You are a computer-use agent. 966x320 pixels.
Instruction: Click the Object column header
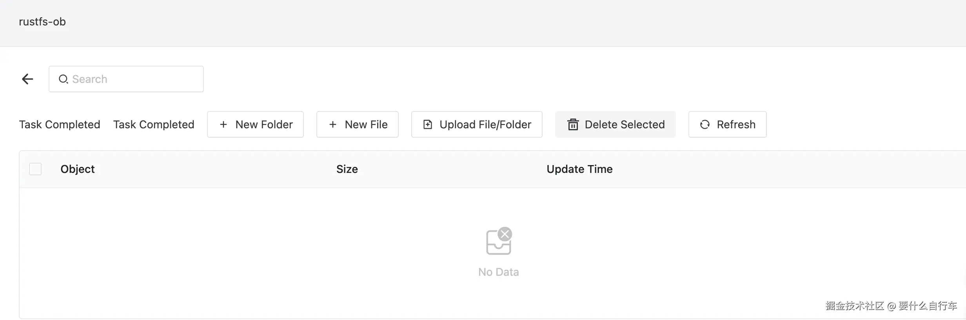(78, 169)
